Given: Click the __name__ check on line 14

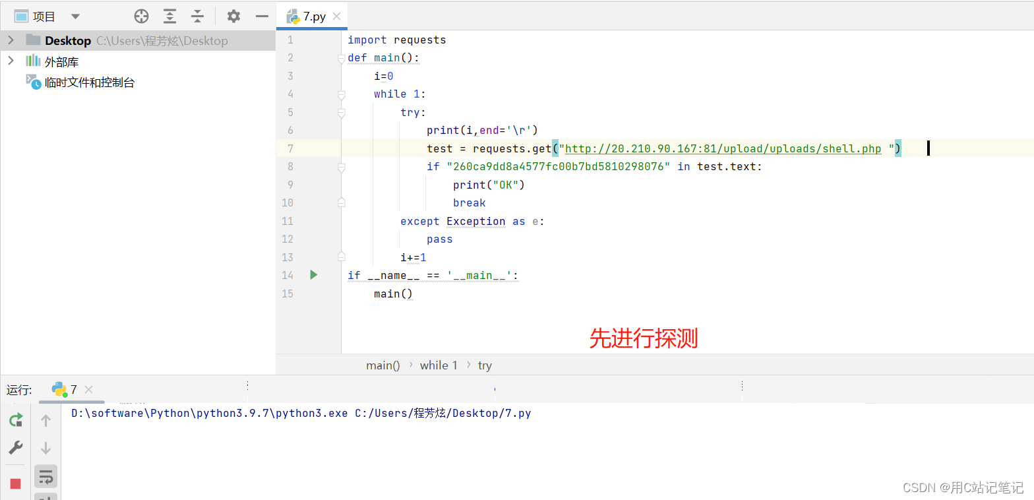Looking at the screenshot, I should point(433,275).
